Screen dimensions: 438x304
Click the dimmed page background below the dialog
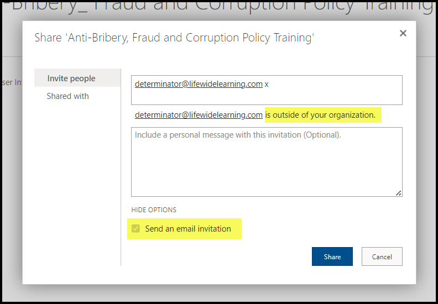click(x=221, y=294)
